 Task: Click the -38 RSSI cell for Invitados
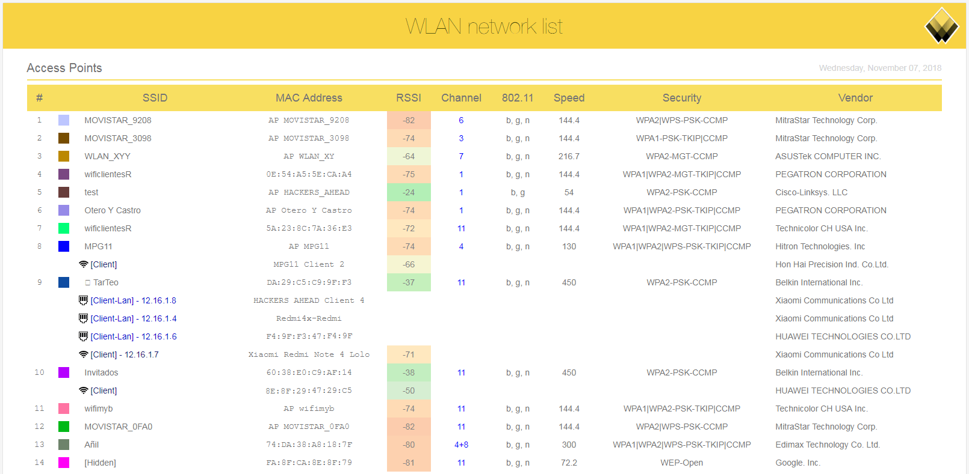(x=409, y=372)
